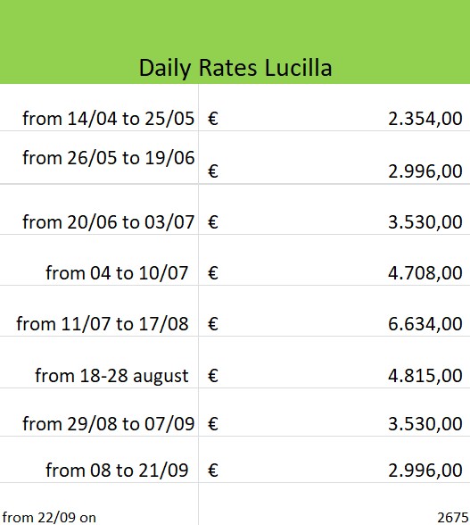Select the 2.354,00 amount cell

(x=334, y=107)
